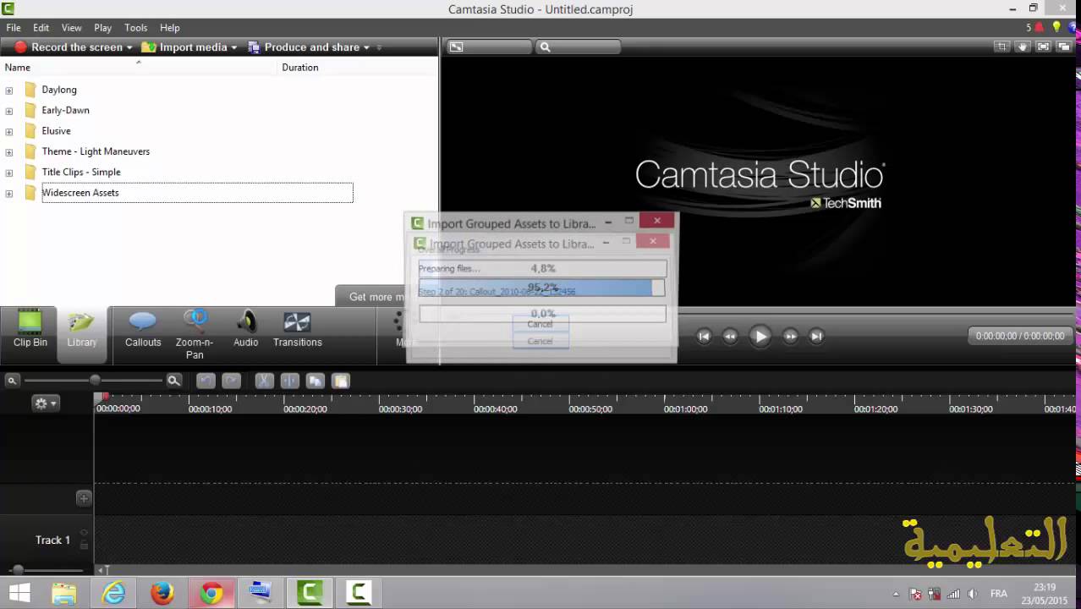
Task: Click Produce and share button
Action: 305,47
